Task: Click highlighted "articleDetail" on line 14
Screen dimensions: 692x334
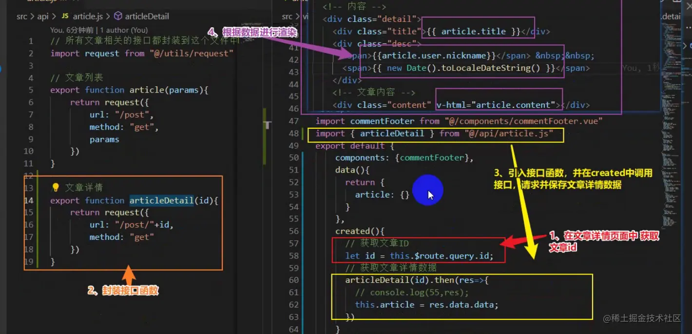Action: 161,200
